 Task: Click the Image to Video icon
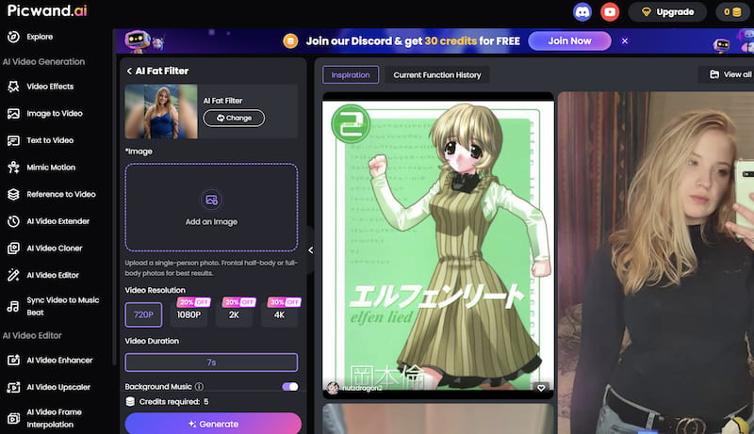(13, 113)
